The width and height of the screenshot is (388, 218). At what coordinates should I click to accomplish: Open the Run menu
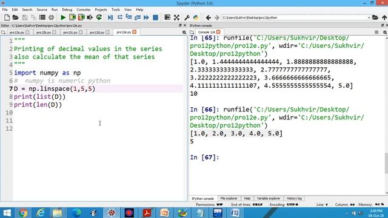point(55,10)
